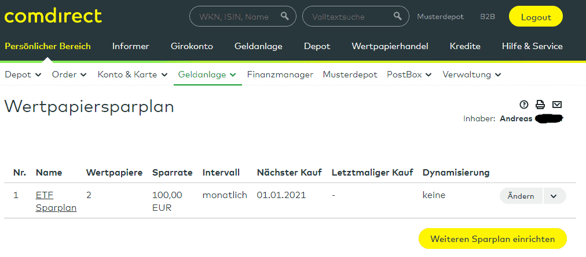Click the Wertpapiere column header
Image resolution: width=586 pixels, height=257 pixels.
click(114, 173)
